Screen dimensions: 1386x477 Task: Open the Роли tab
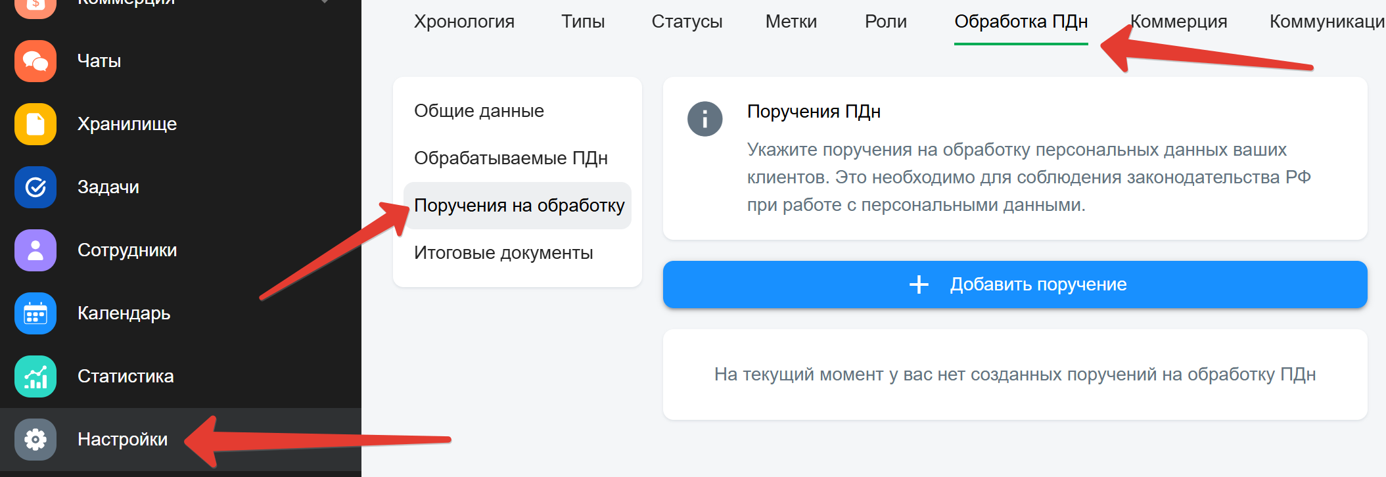(886, 22)
